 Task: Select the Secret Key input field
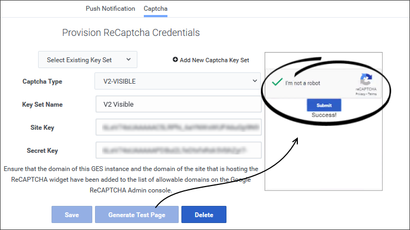click(178, 151)
